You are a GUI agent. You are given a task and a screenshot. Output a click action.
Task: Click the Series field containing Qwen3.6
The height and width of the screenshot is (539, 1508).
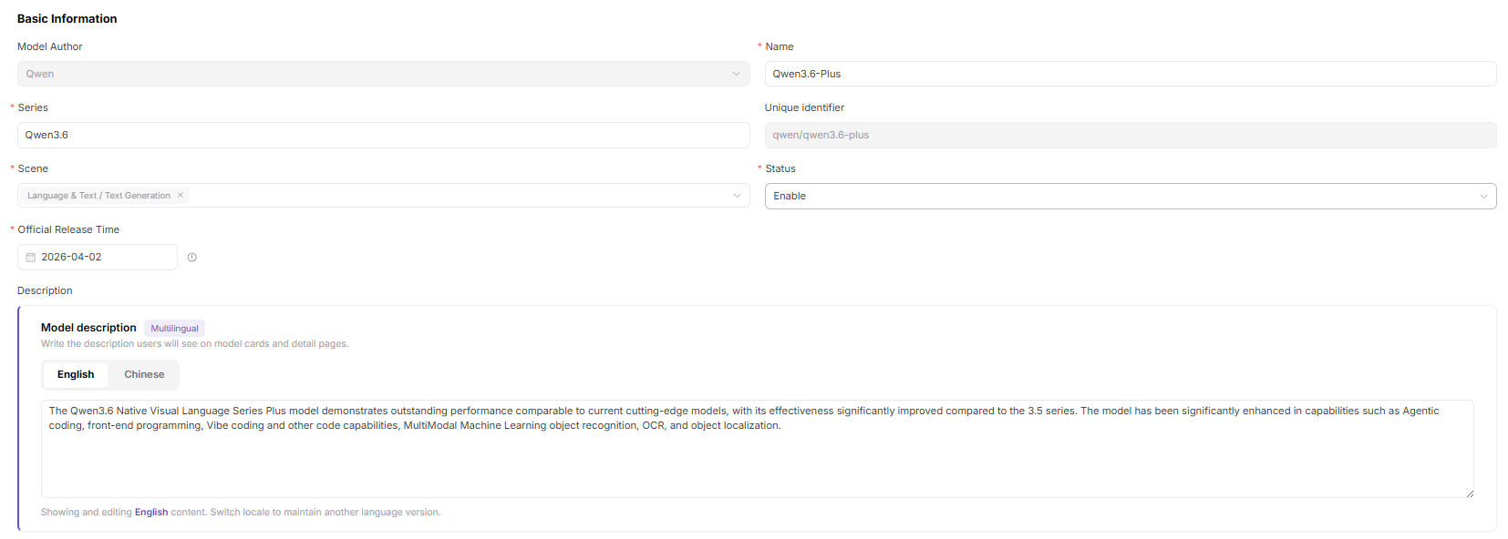tap(383, 135)
